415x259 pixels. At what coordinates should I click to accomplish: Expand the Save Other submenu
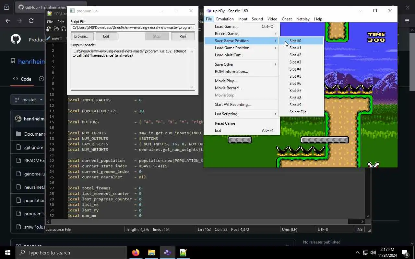[x=242, y=64]
